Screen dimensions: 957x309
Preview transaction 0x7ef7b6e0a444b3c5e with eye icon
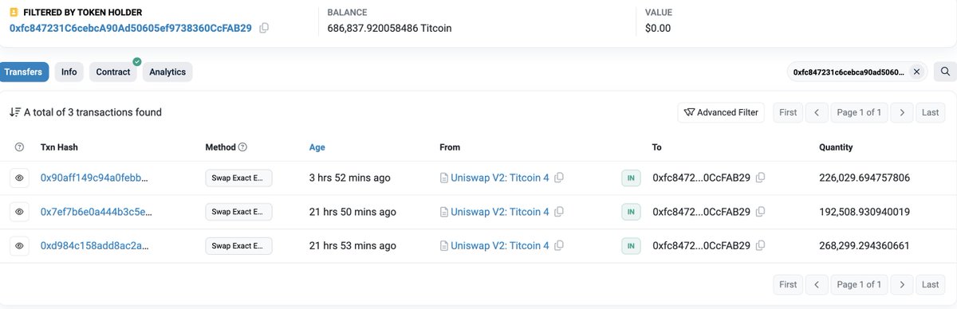19,212
